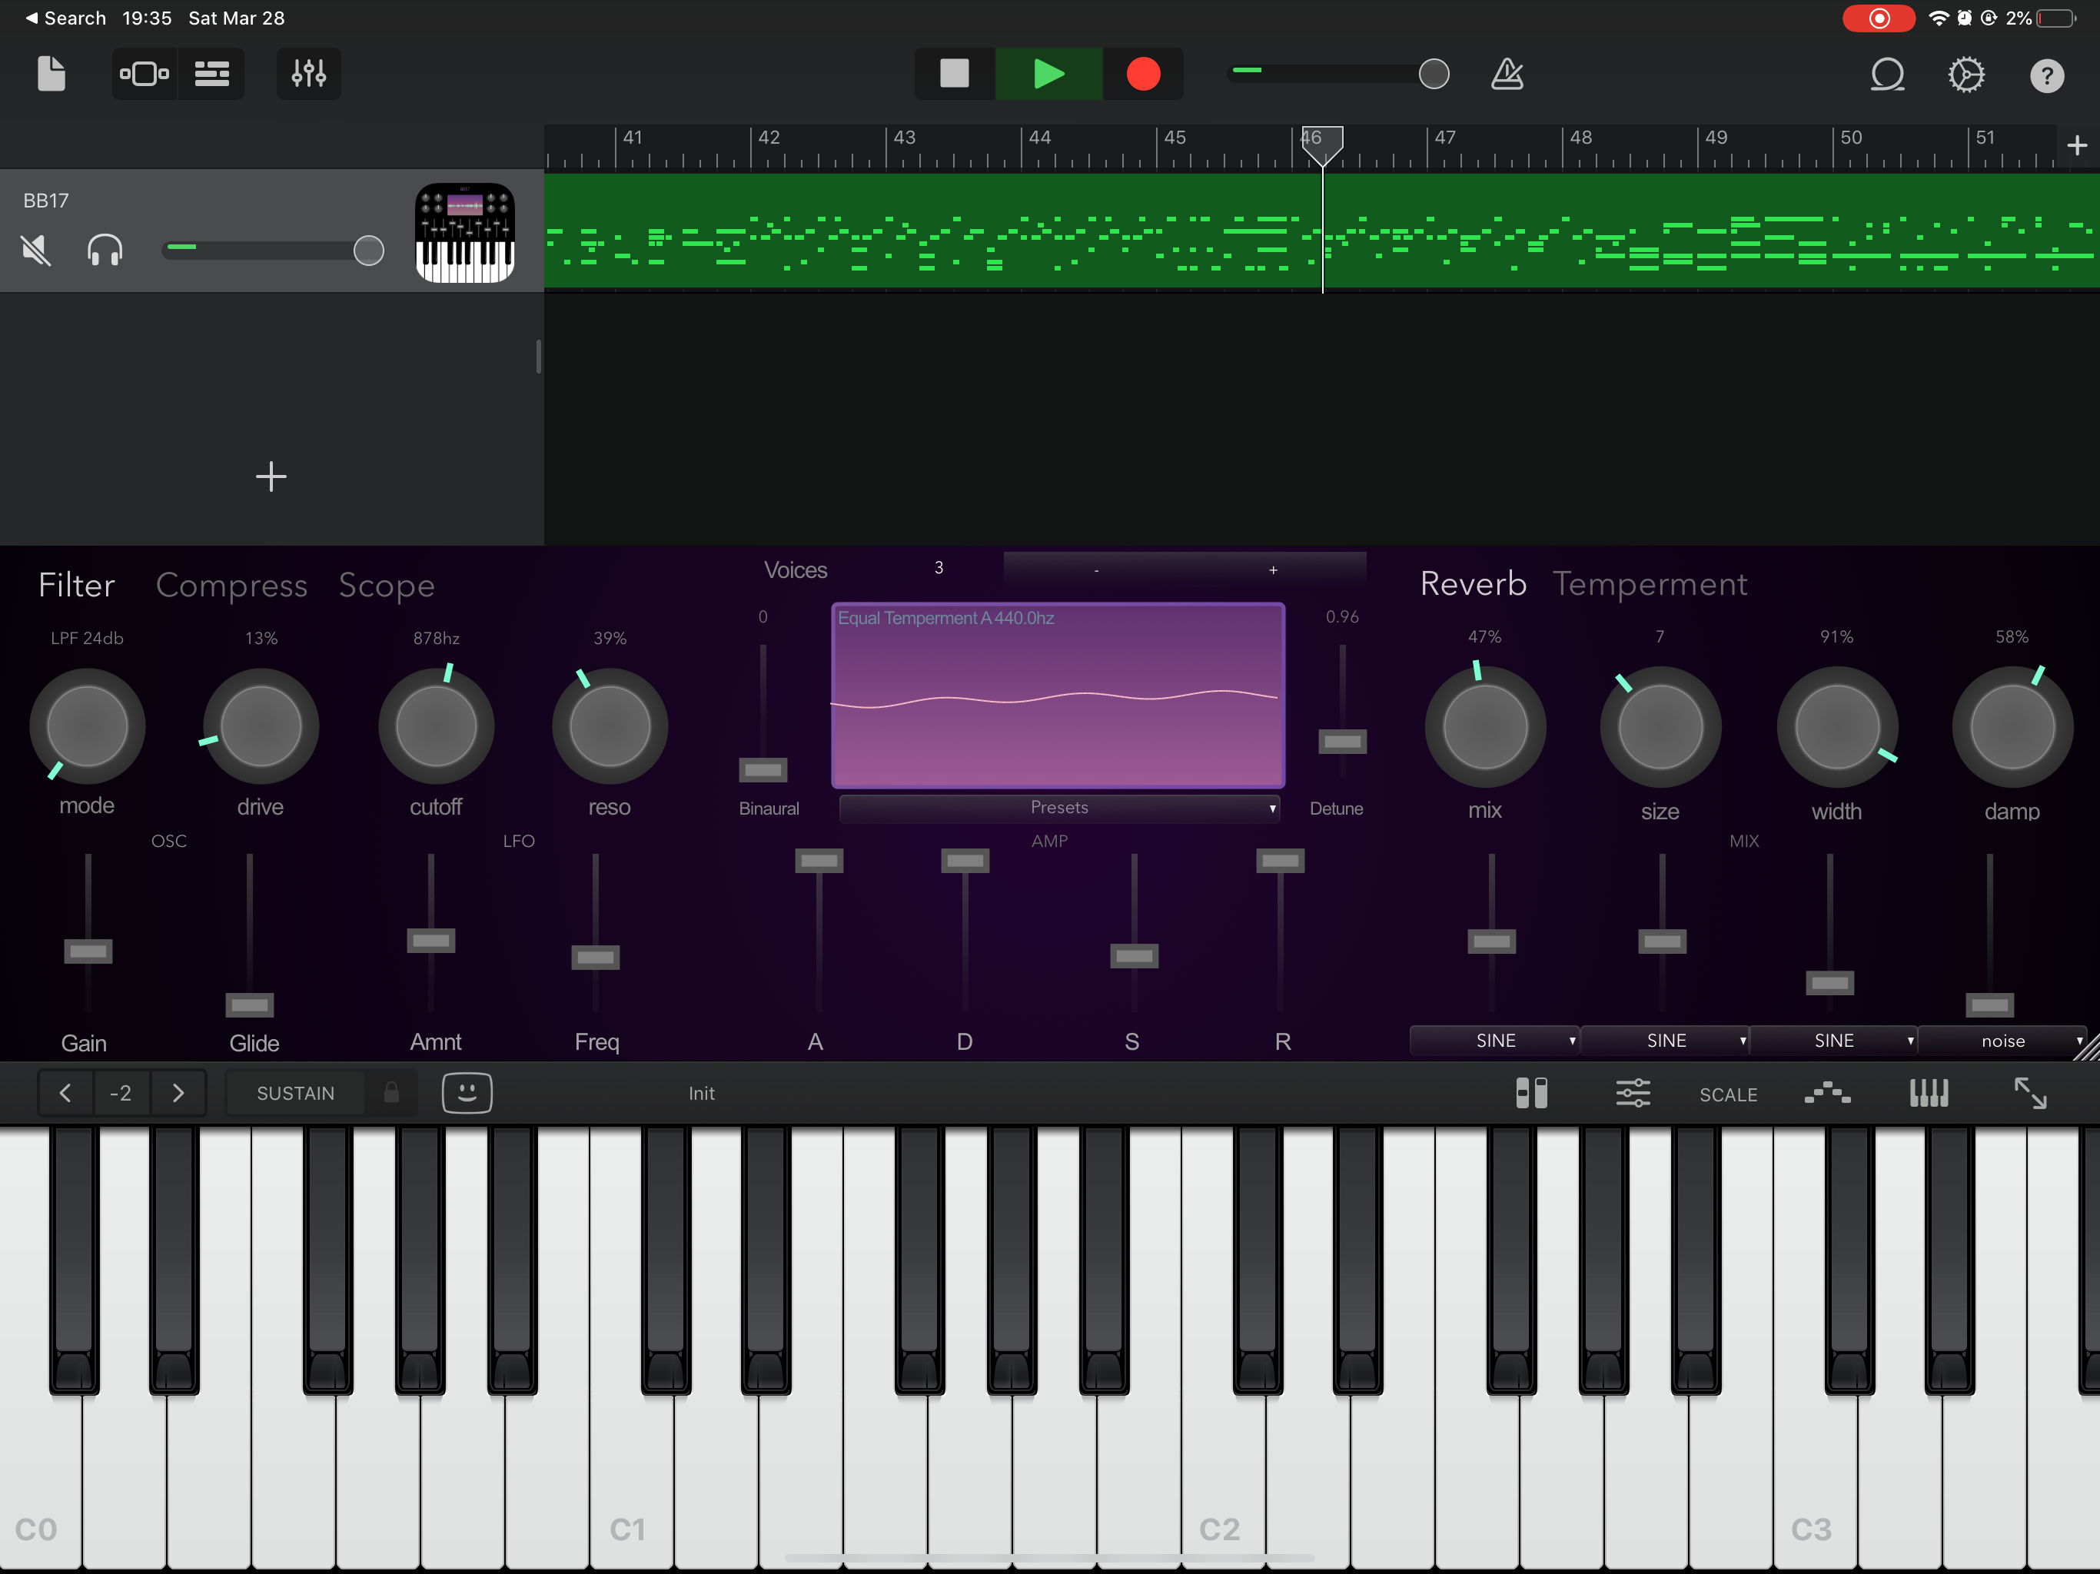The image size is (2100, 1574).
Task: Click the reverb damp knob
Action: click(x=2012, y=727)
